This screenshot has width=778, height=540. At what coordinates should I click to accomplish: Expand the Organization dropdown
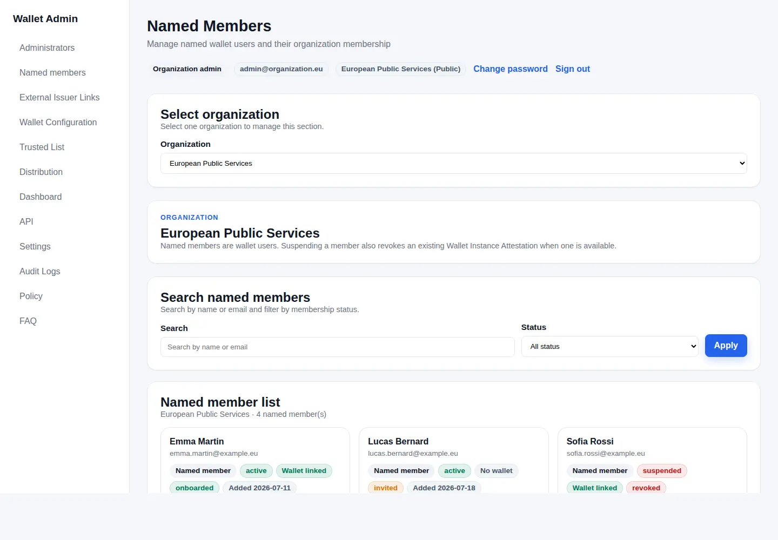pos(454,163)
